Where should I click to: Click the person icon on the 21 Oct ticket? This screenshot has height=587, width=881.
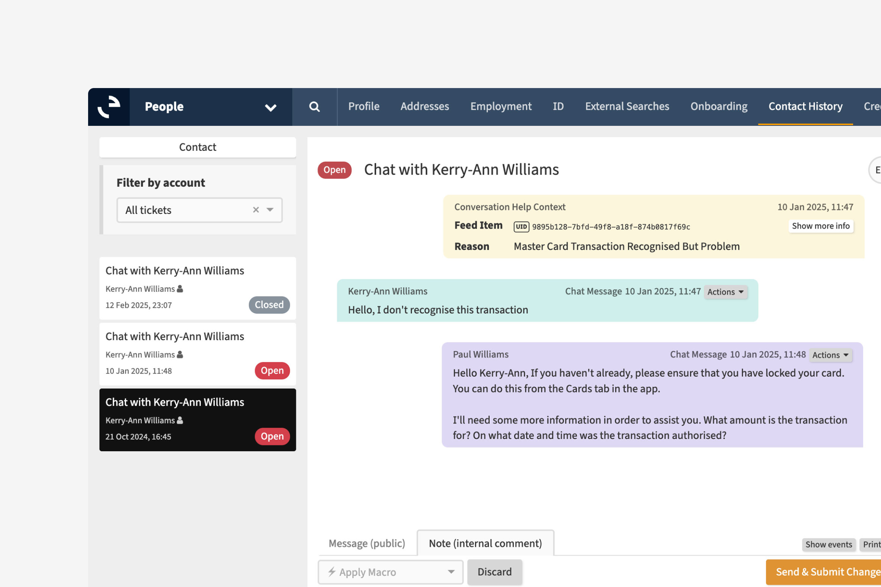click(180, 420)
